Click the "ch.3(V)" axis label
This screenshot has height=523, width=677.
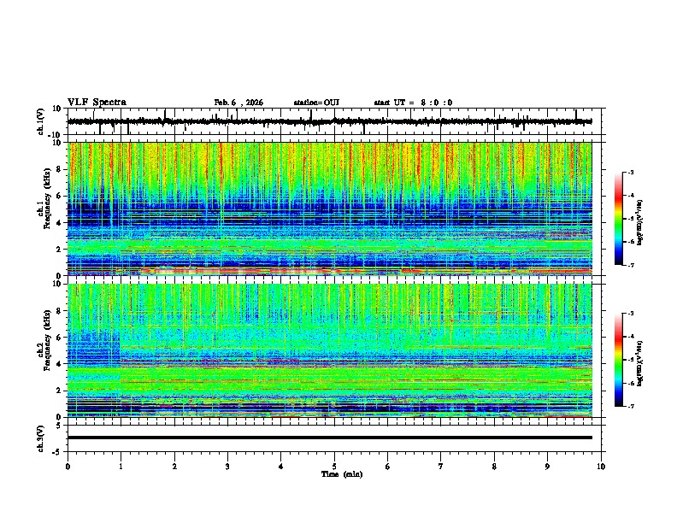[x=41, y=438]
